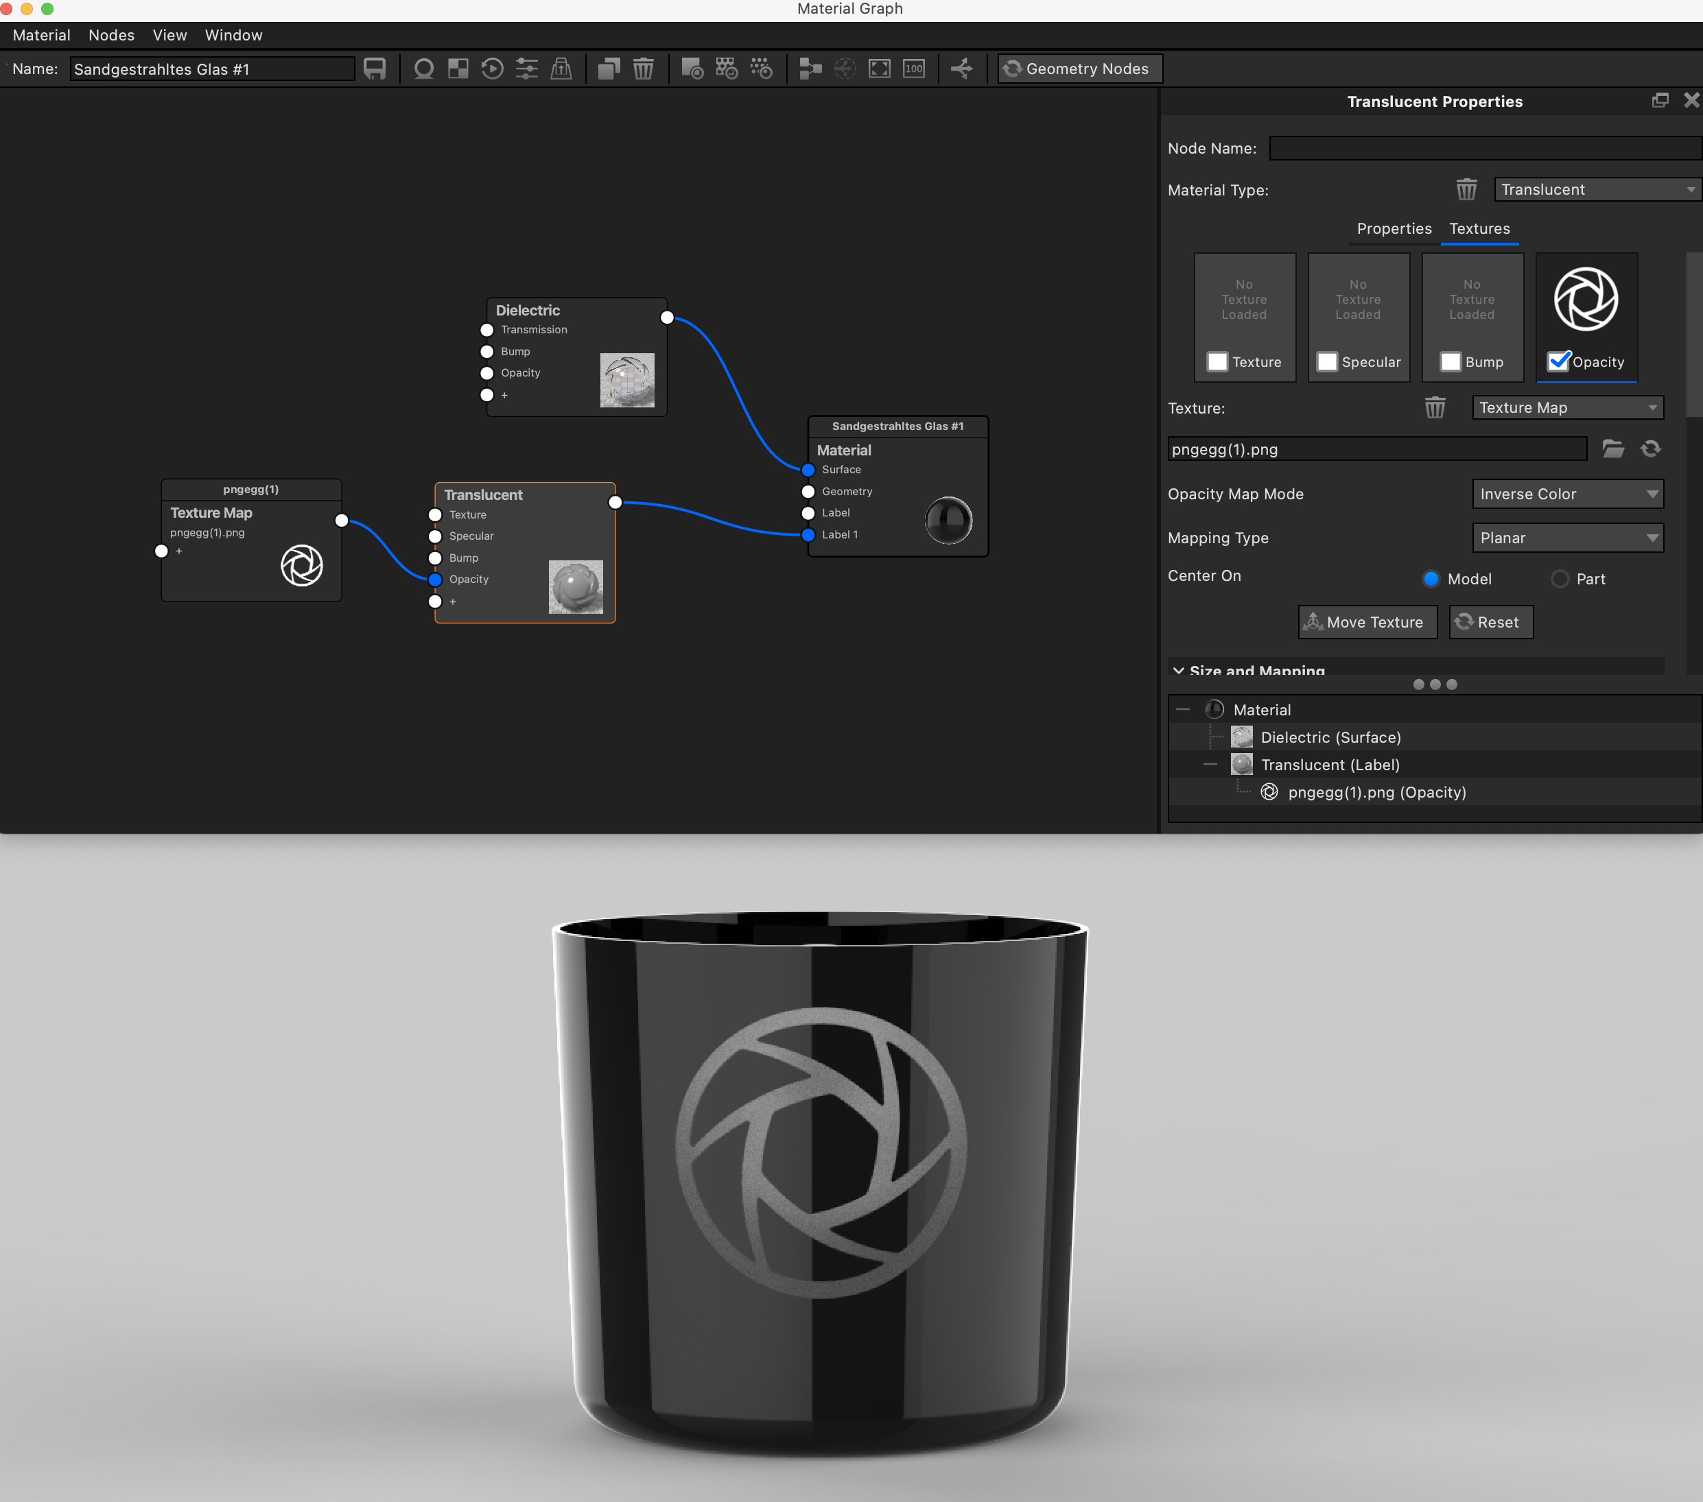Click the duplicate nodes toolbar icon
1703x1502 pixels.
pos(609,69)
